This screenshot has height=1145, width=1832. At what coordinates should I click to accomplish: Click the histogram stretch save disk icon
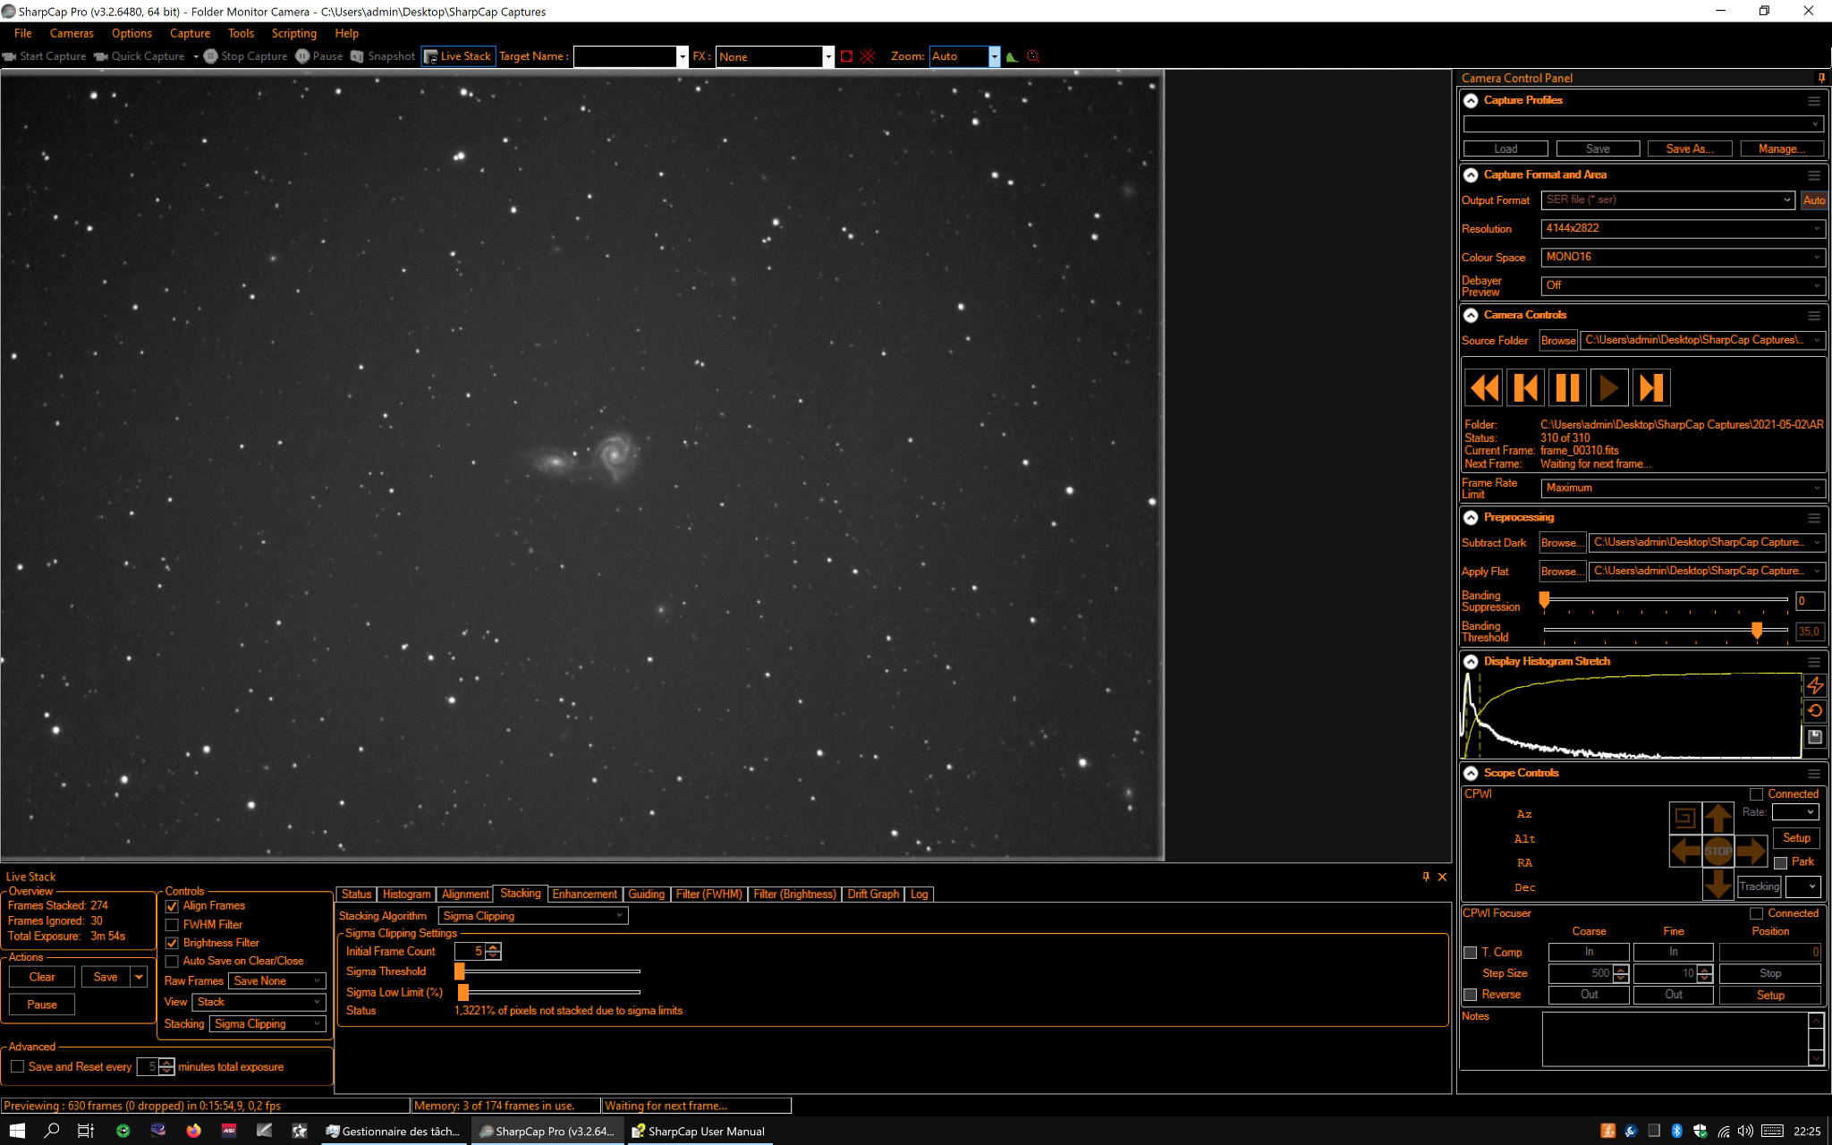(x=1815, y=737)
